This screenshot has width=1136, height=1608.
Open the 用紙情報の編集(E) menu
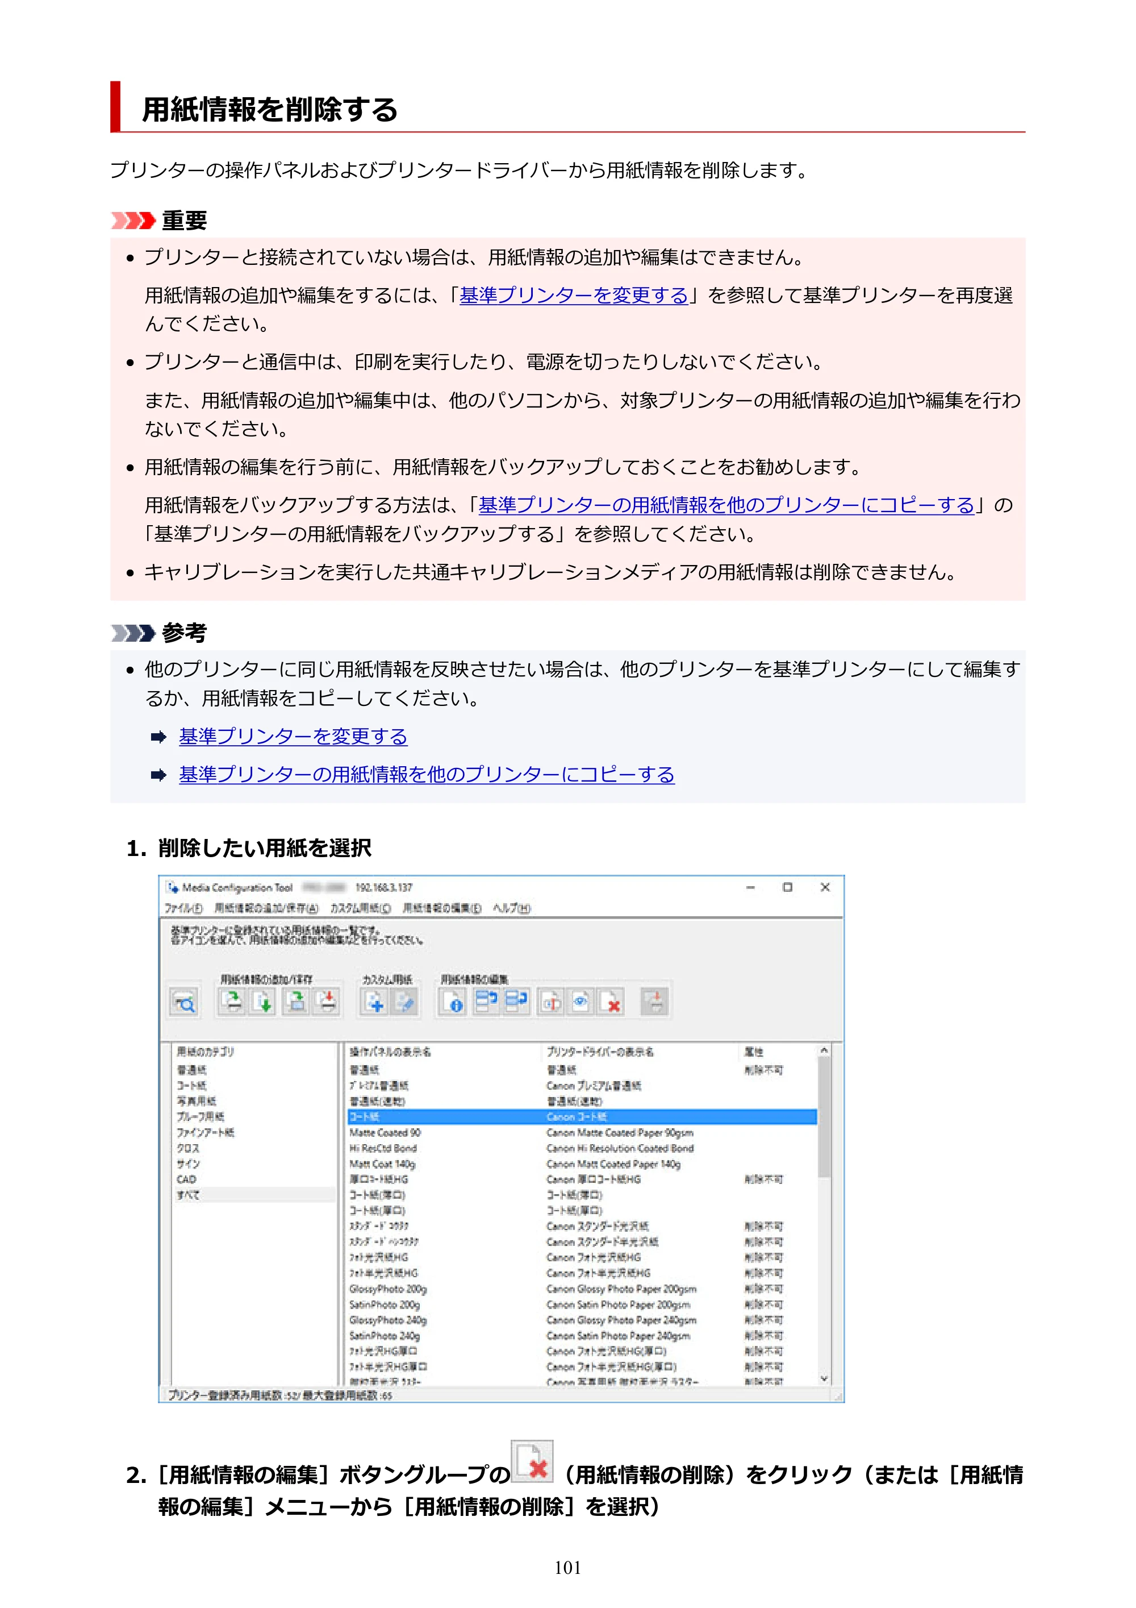click(x=442, y=908)
